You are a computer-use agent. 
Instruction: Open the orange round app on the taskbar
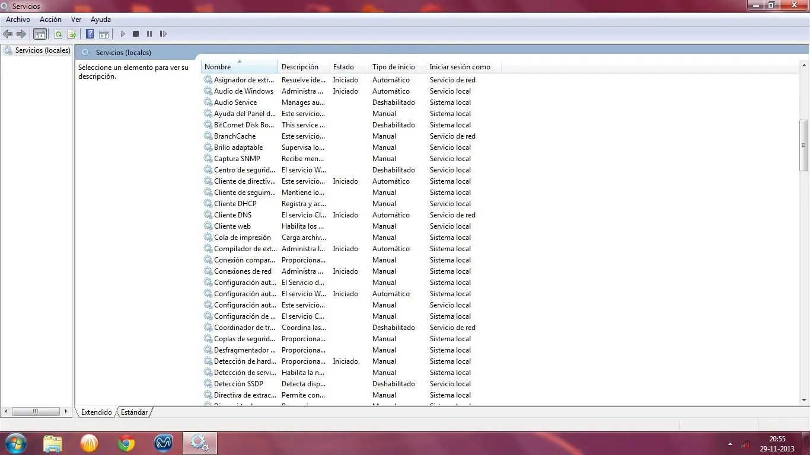pos(90,443)
